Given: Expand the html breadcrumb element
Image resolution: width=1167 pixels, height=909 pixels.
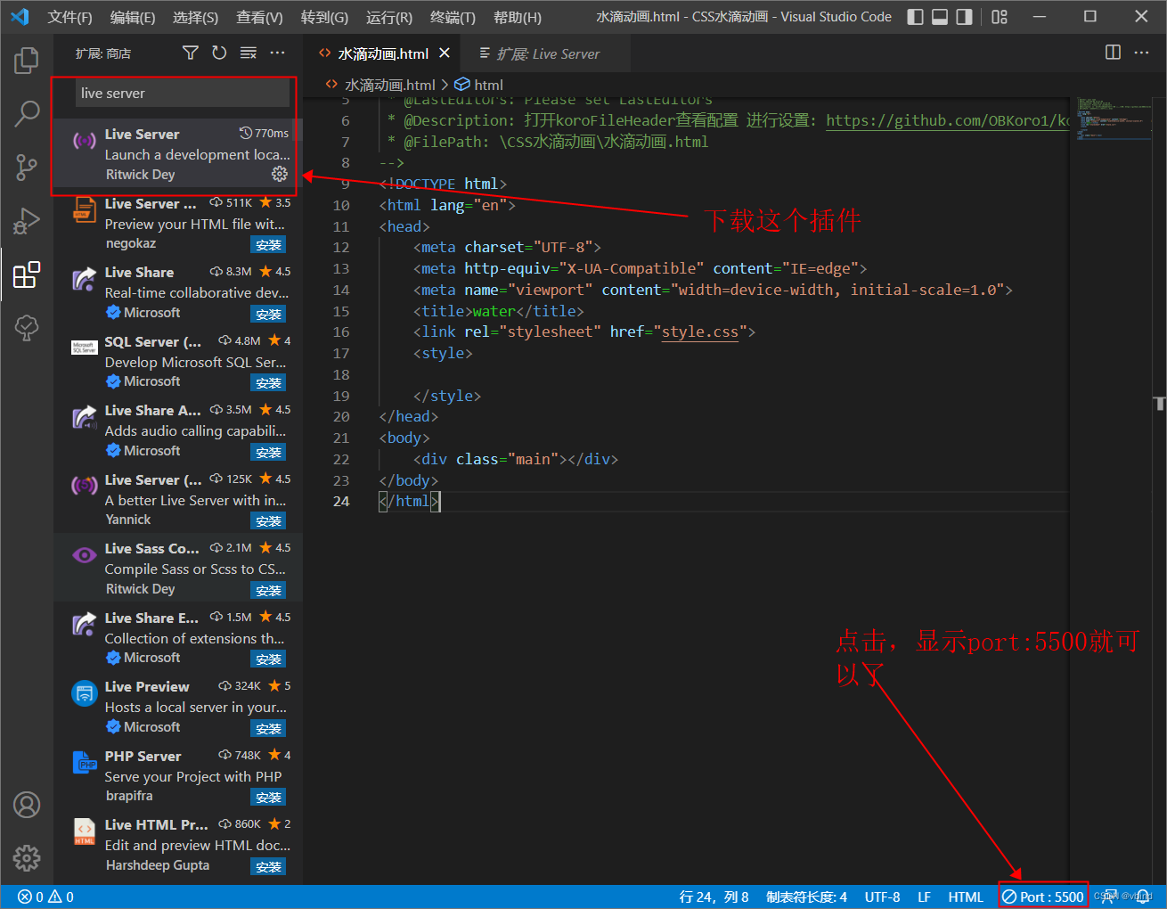Looking at the screenshot, I should pyautogui.click(x=487, y=85).
